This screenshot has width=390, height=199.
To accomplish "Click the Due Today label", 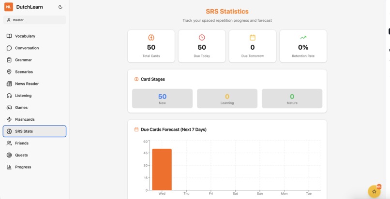I will point(202,56).
